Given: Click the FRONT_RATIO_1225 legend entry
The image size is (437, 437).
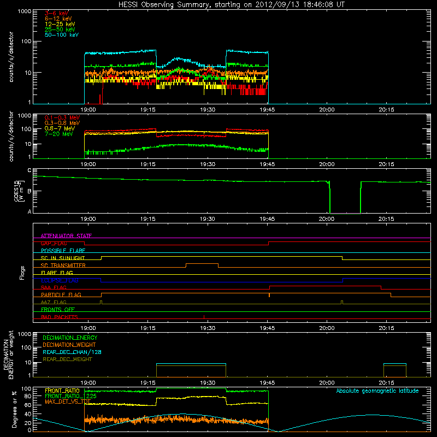Looking at the screenshot, I should (x=71, y=397).
